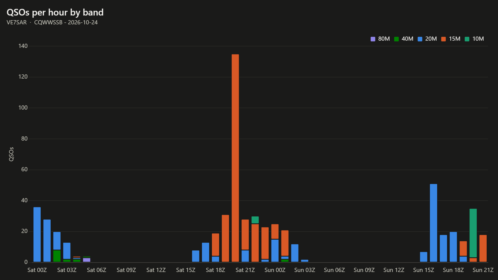The width and height of the screenshot is (498, 280).
Task: Click the tallest orange 15M bar
Action: (x=235, y=158)
